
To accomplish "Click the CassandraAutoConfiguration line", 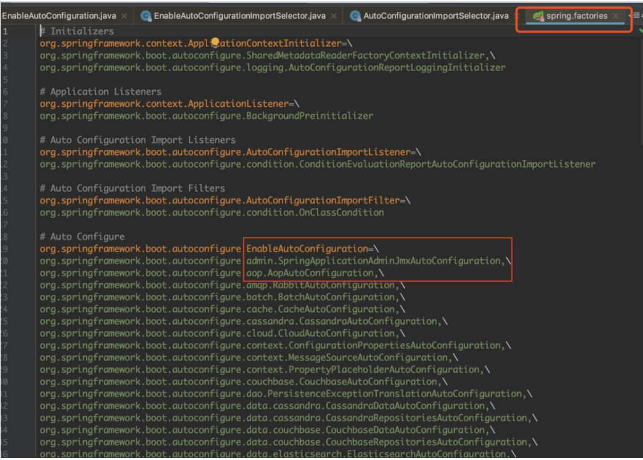I will click(x=243, y=321).
